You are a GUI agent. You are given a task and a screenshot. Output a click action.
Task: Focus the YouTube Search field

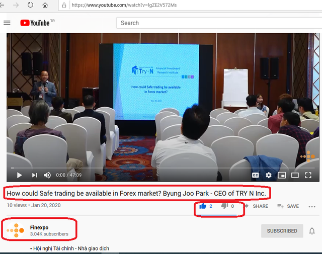(x=219, y=23)
